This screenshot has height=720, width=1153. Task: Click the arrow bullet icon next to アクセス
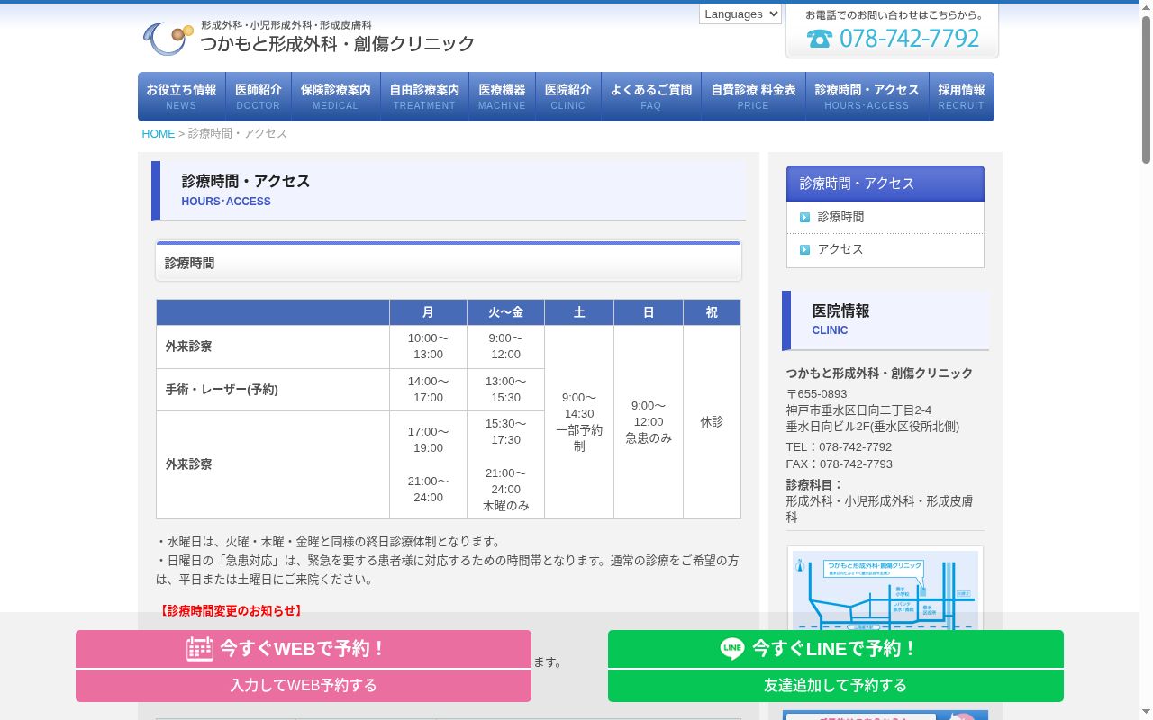click(804, 249)
